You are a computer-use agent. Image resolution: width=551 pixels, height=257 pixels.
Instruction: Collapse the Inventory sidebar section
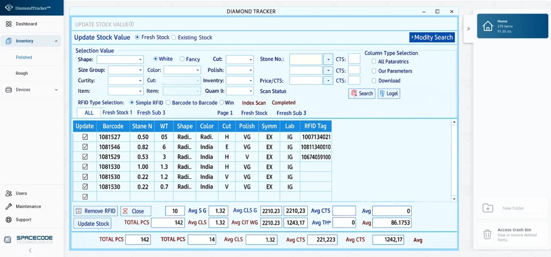tap(56, 41)
